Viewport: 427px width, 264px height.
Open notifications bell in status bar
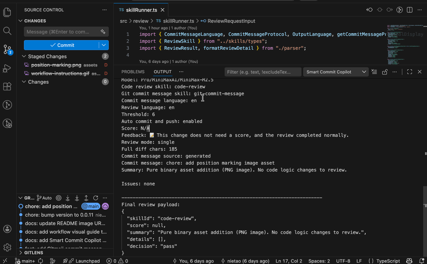(x=422, y=261)
